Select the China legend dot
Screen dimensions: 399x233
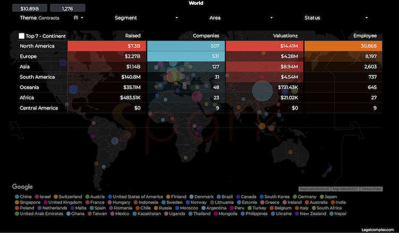point(17,197)
